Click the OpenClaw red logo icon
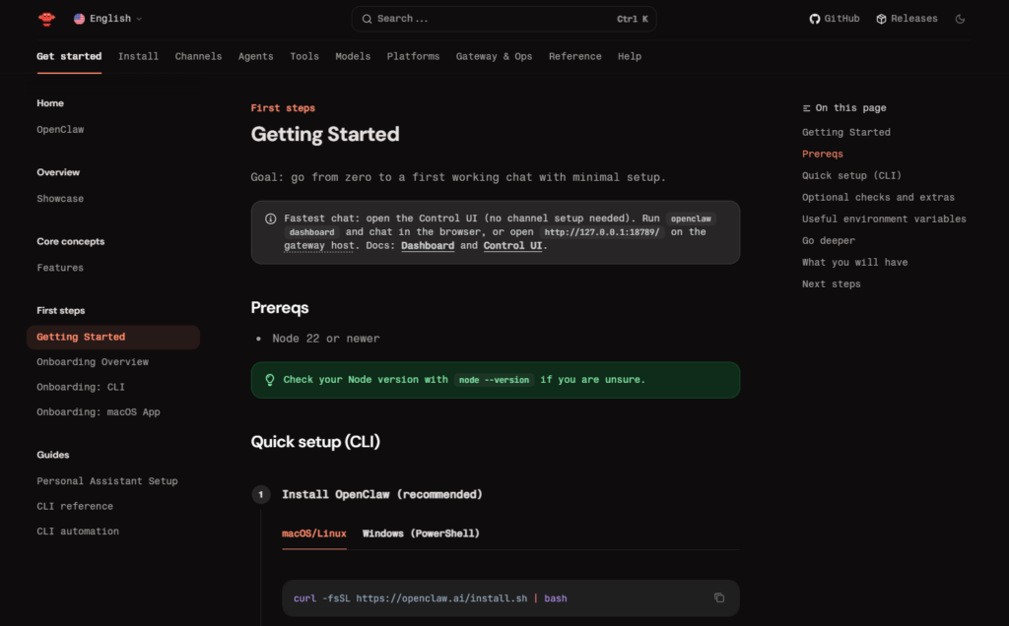The height and width of the screenshot is (626, 1009). coord(46,19)
